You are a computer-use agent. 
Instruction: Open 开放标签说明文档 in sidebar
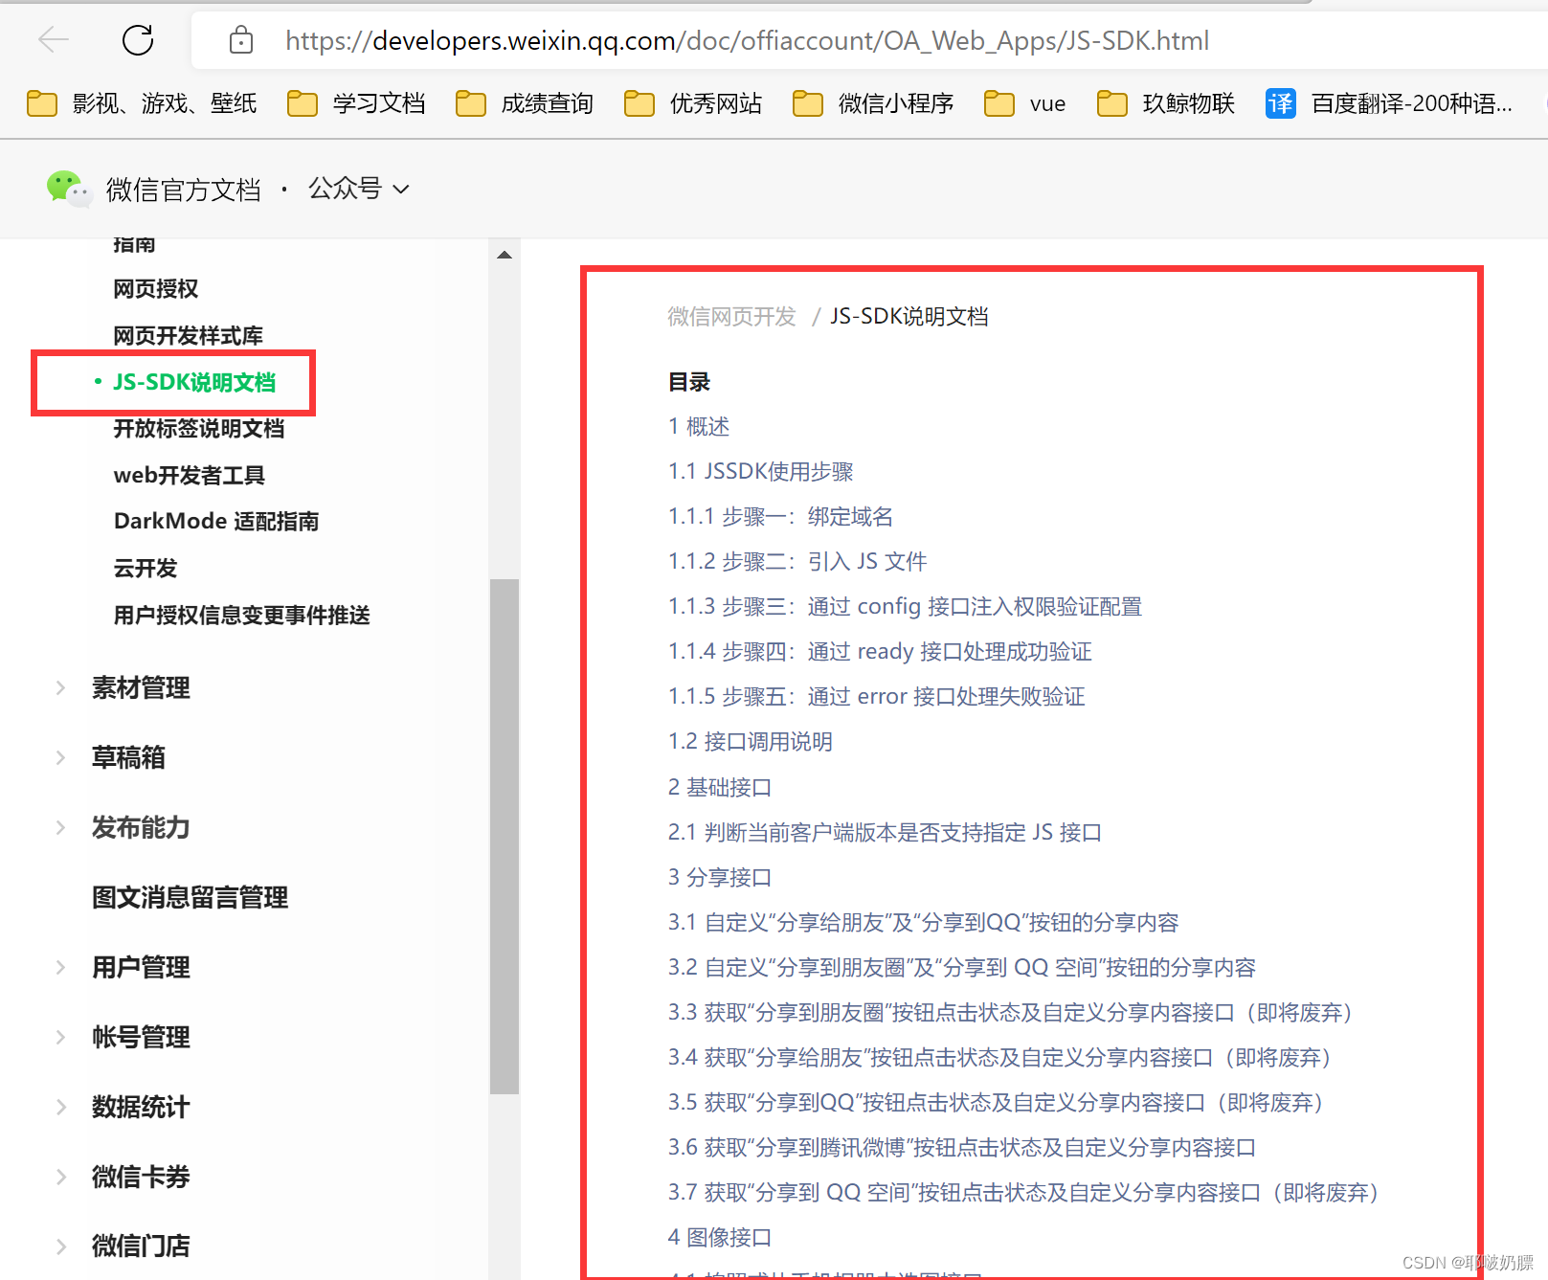coord(199,428)
